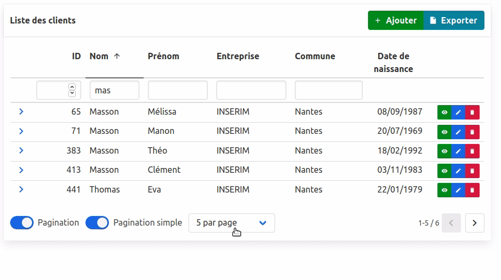Click the Thomas surname cell
Screen dimensions: 501x280
coord(105,189)
